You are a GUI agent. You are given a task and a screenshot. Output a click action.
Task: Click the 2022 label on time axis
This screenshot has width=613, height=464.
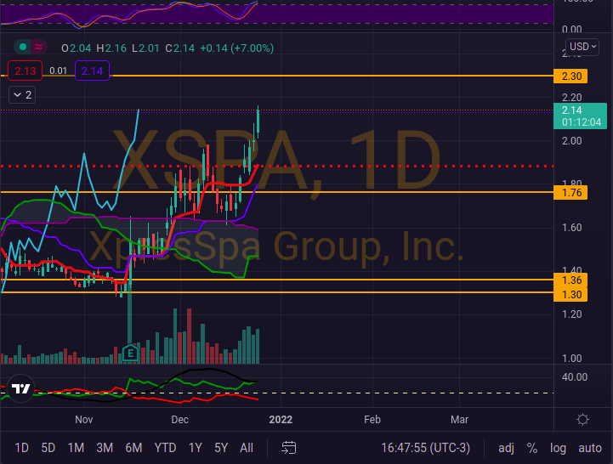coord(281,420)
